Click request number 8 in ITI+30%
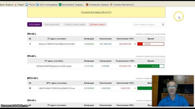This screenshot has width=195, height=109. (x=30, y=44)
